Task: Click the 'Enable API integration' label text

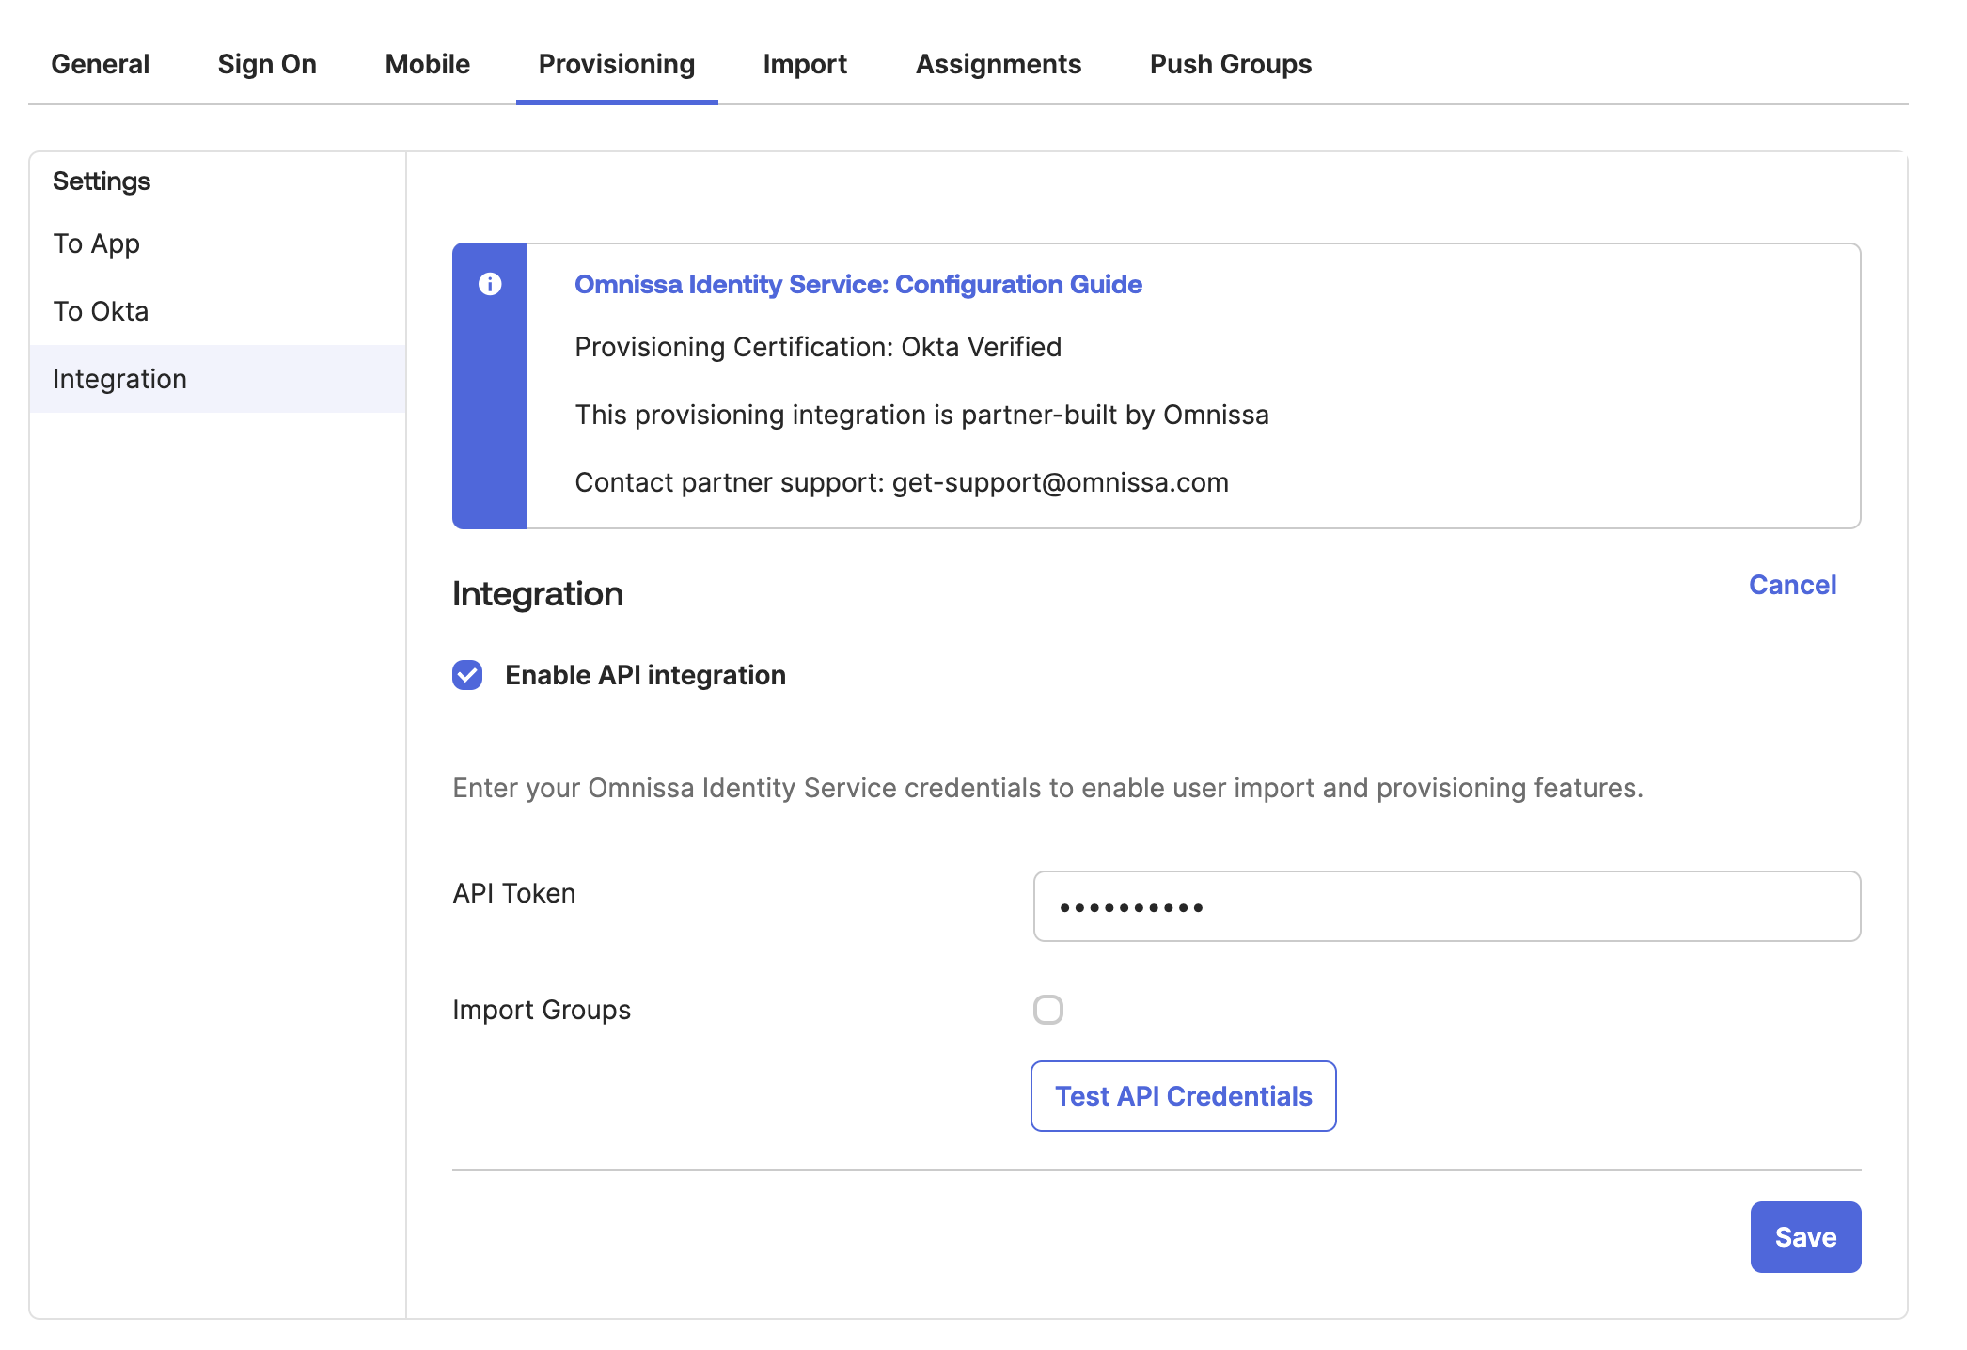Action: [x=645, y=675]
